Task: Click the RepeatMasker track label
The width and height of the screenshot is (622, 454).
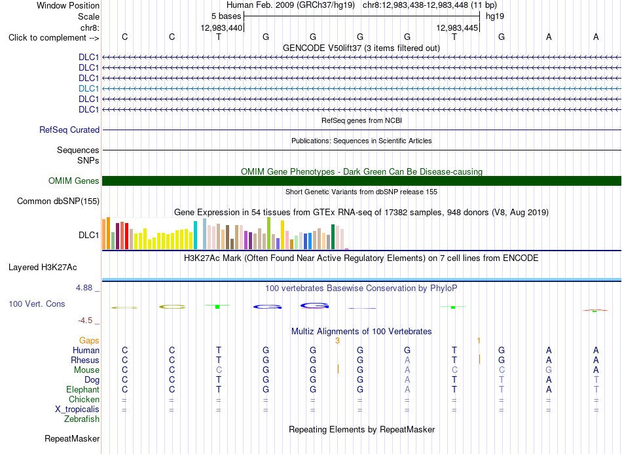Action: (x=72, y=438)
